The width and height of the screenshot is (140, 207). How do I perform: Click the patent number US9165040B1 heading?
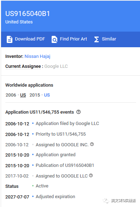pos(28,13)
